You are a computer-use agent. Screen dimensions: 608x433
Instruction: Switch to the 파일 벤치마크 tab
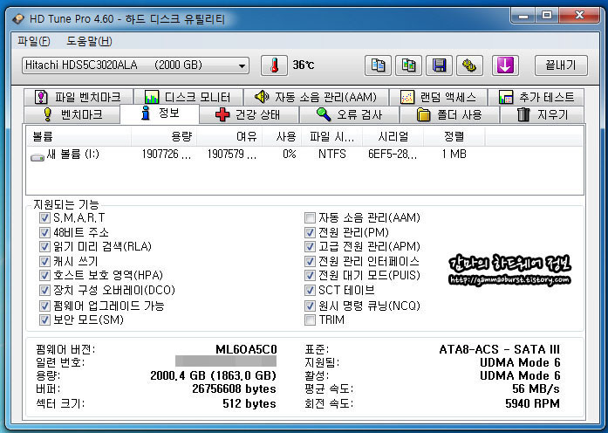coord(78,97)
